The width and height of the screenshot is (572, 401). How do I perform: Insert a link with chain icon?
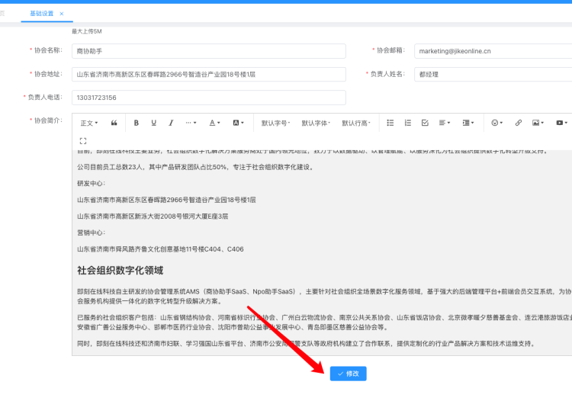(519, 123)
